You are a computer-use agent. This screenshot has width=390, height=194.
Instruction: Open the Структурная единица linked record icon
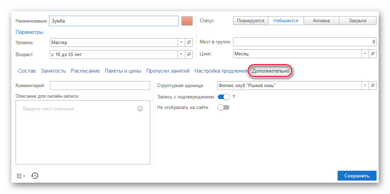tap(373, 85)
